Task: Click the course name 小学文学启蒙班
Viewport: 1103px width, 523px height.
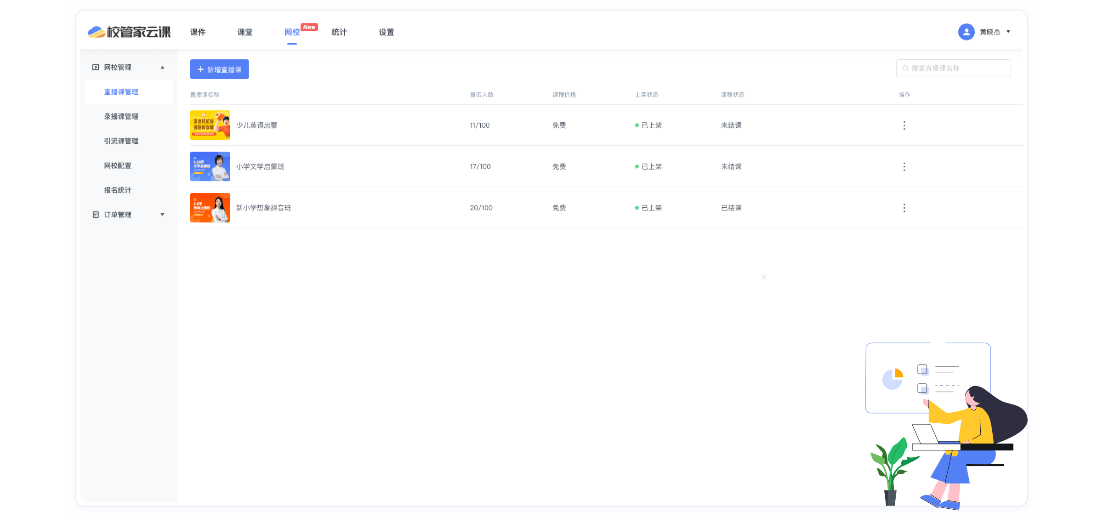Action: pyautogui.click(x=260, y=167)
